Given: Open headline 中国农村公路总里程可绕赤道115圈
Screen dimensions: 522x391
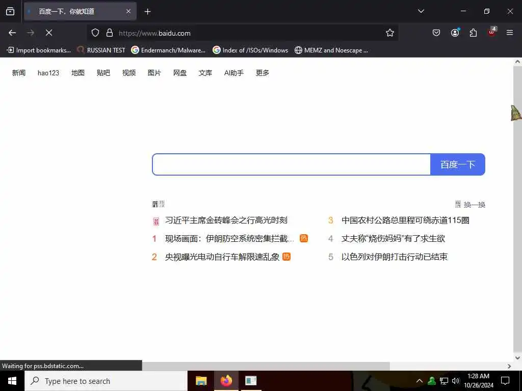Looking at the screenshot, I should (405, 220).
